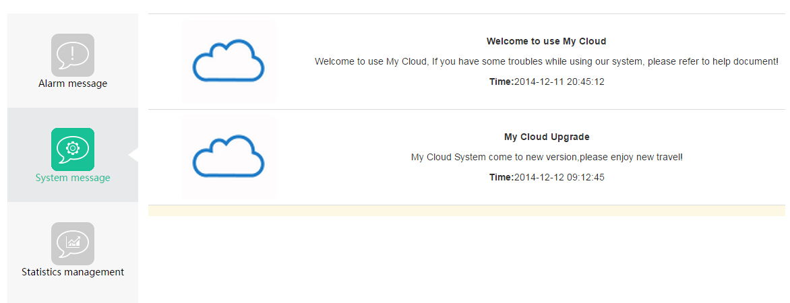Click 'My Cloud System come to new version' text

click(492, 157)
